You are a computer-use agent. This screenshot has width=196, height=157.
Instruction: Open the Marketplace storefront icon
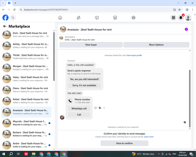click(x=115, y=18)
